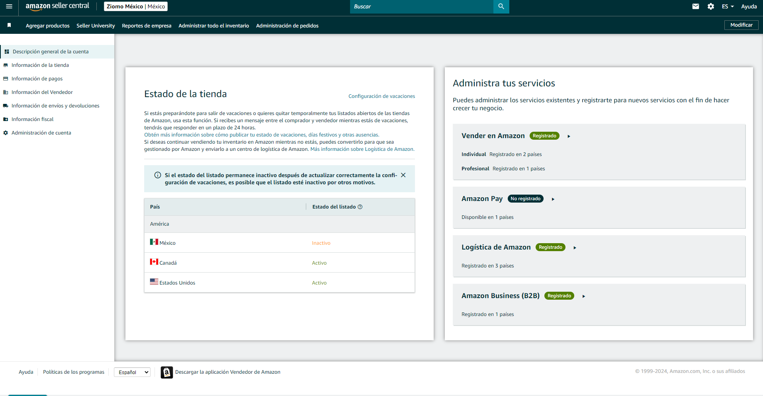The width and height of the screenshot is (763, 396).
Task: Open the settings gear icon
Action: 711,6
